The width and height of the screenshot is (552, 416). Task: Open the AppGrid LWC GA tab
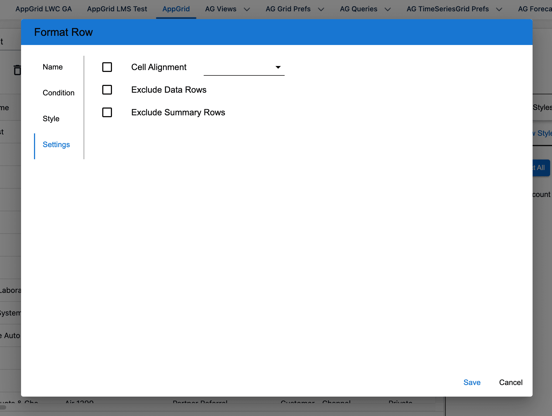point(44,9)
